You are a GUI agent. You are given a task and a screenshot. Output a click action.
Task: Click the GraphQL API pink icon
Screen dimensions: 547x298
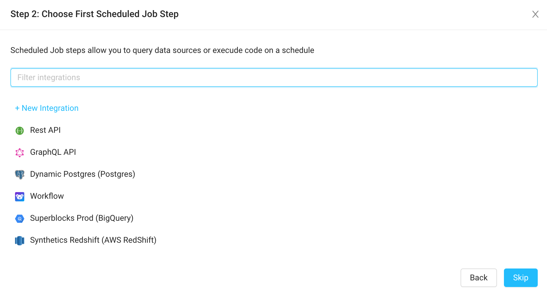(x=19, y=152)
